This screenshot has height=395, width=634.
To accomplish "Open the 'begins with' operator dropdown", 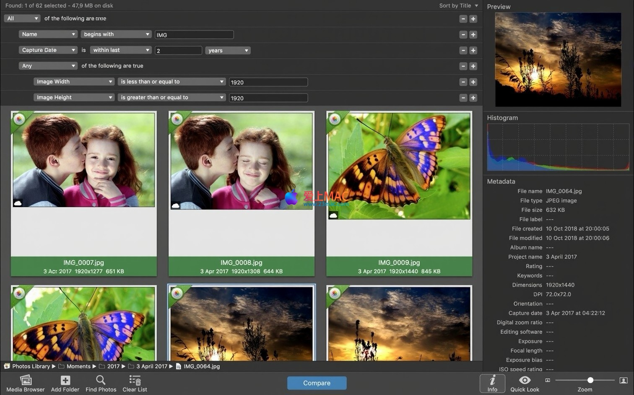I will point(116,34).
